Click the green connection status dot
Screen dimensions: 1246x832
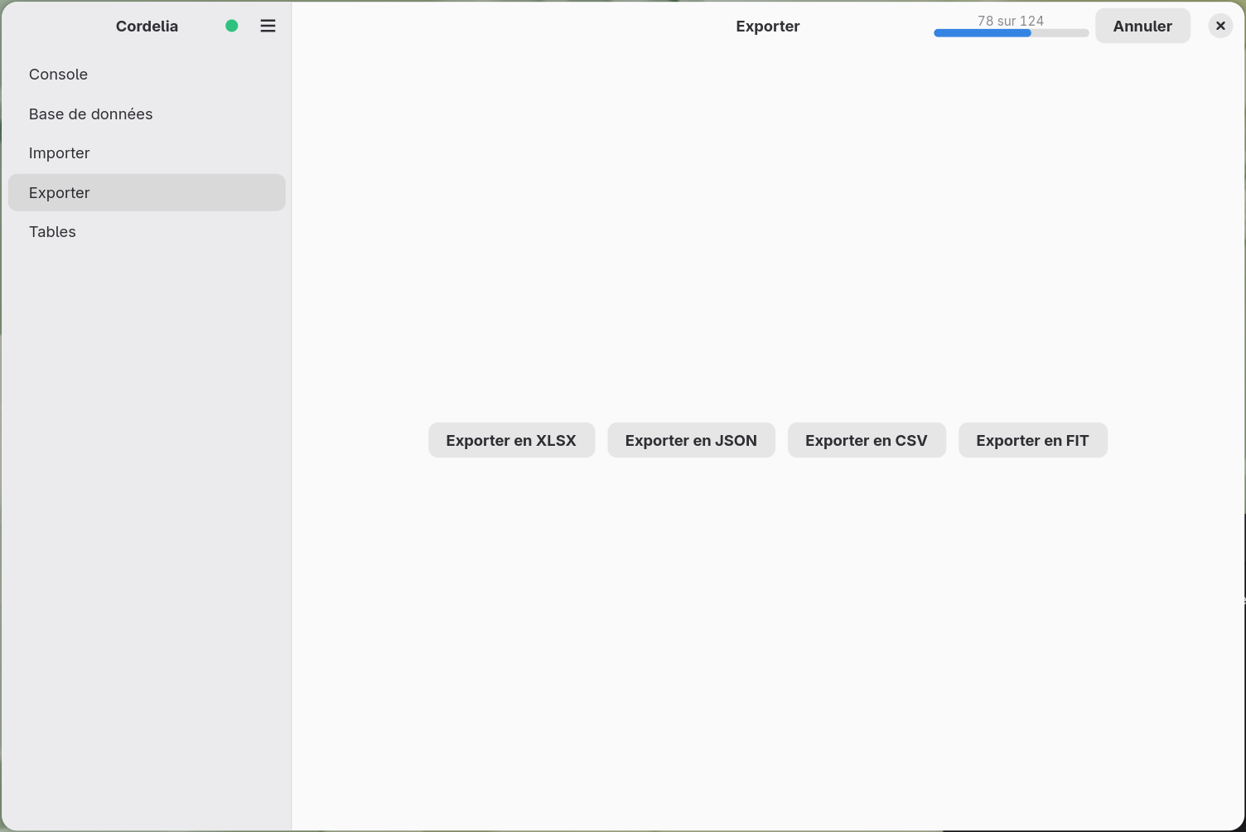point(232,26)
